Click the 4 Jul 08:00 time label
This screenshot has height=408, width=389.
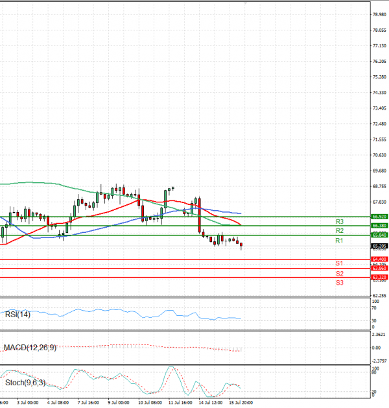tap(58, 403)
